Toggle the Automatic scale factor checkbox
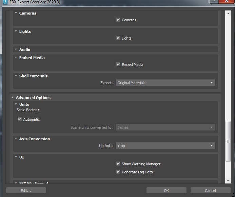Screen dimensions: 235x197 [20, 119]
